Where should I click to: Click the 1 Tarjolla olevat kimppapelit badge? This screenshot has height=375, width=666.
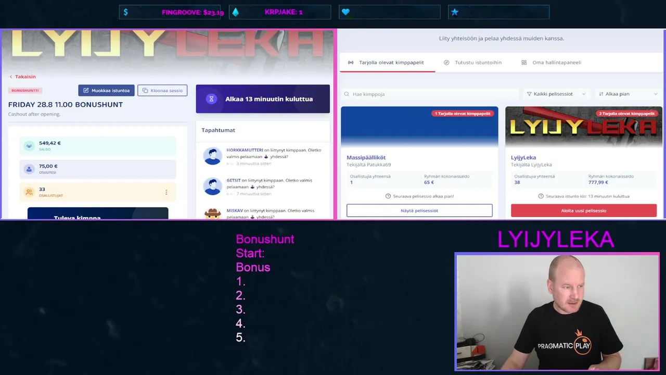click(464, 114)
